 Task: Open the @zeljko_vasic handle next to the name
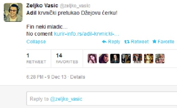point(75,6)
